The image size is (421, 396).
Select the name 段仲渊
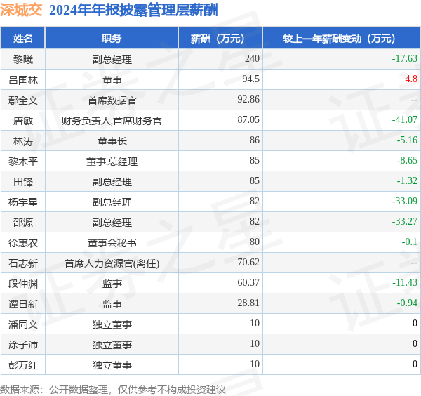pos(23,284)
